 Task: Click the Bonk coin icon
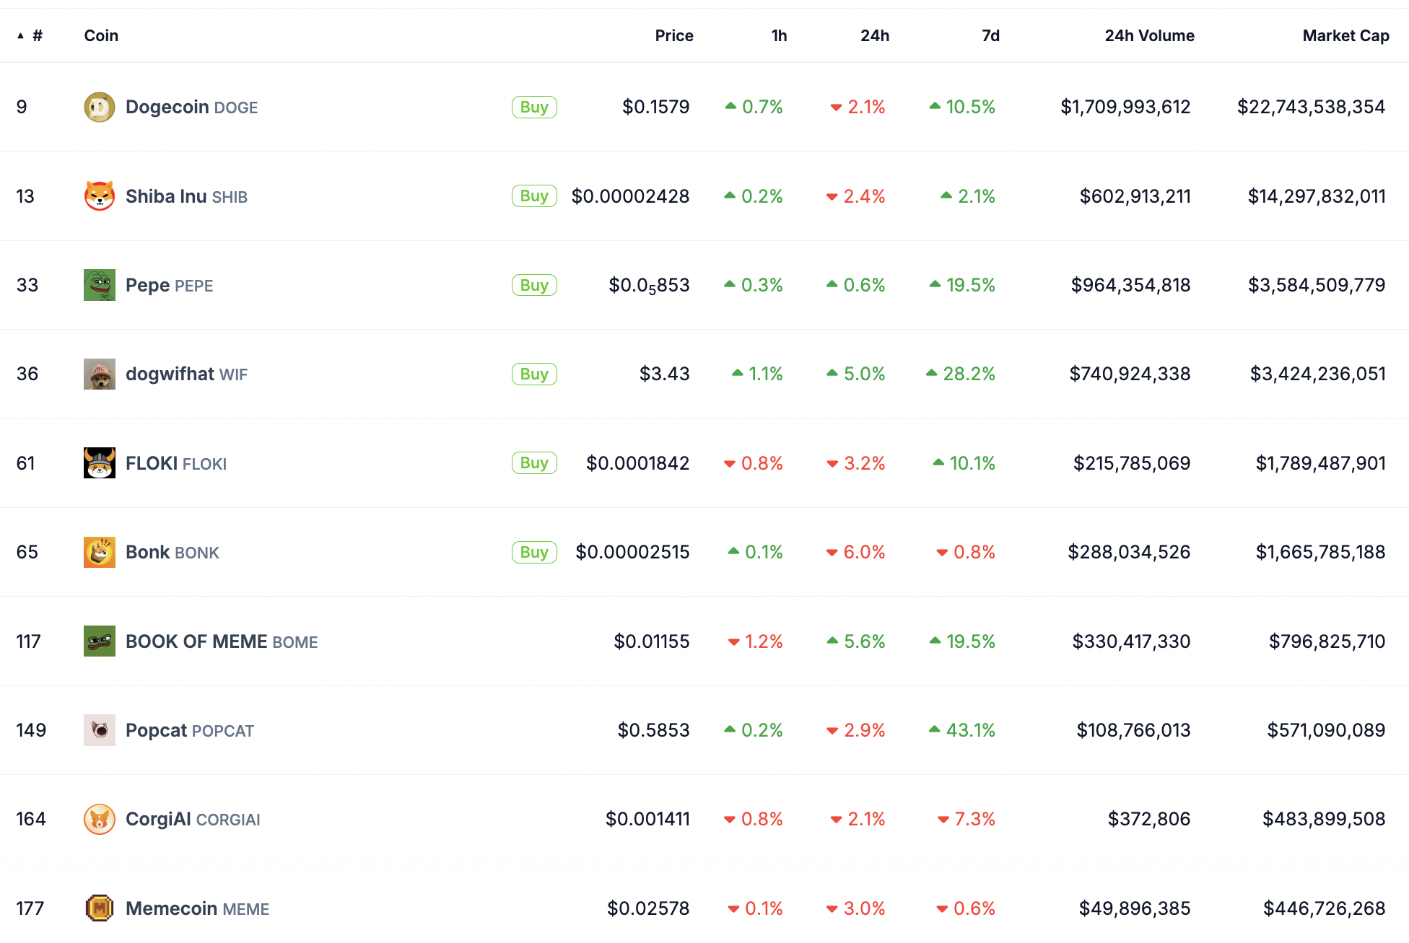(100, 552)
